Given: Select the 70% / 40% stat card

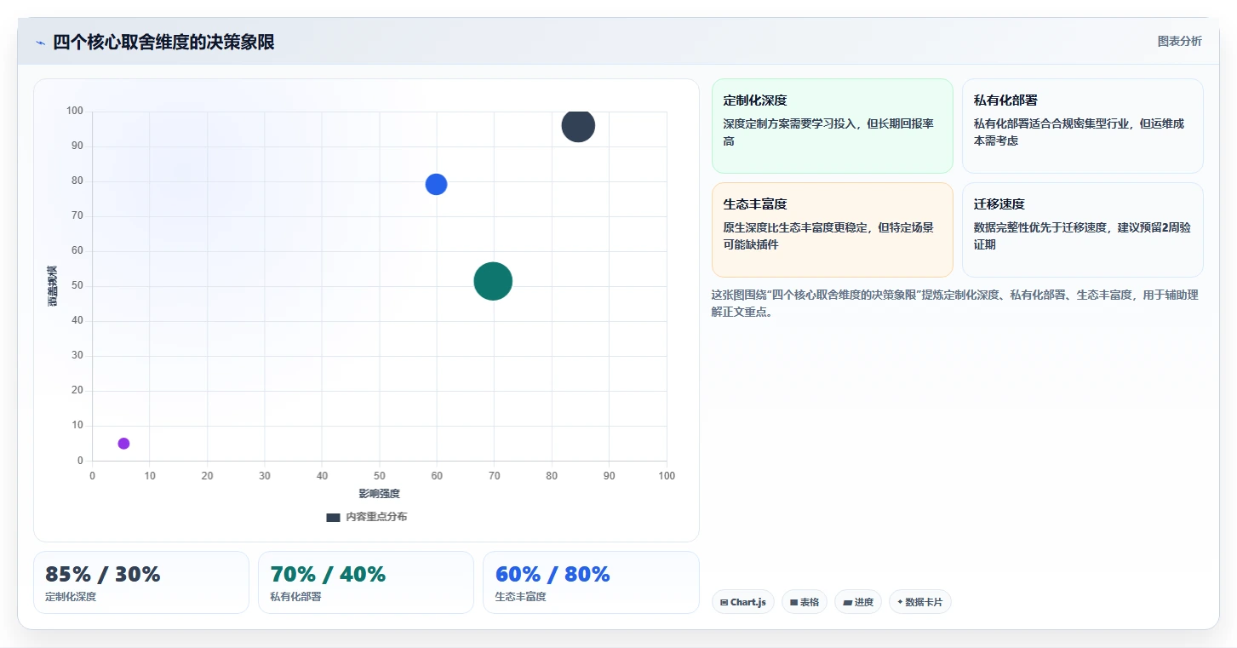Looking at the screenshot, I should (366, 582).
